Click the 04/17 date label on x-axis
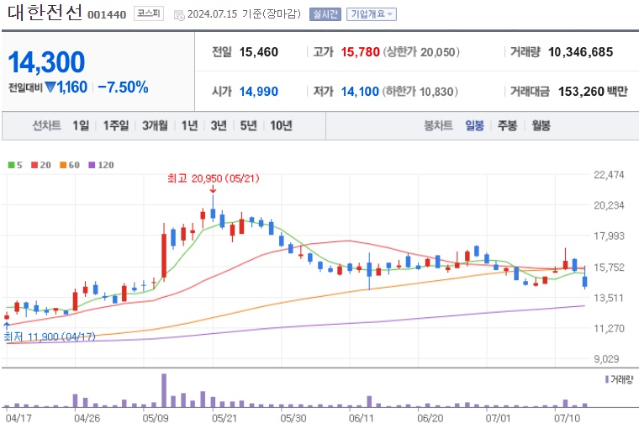Image resolution: width=639 pixels, height=429 pixels. 18,418
